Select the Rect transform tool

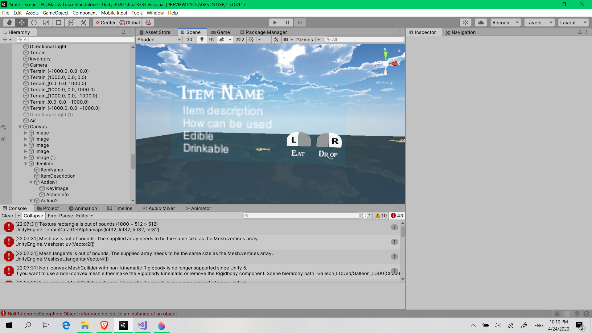[59, 23]
